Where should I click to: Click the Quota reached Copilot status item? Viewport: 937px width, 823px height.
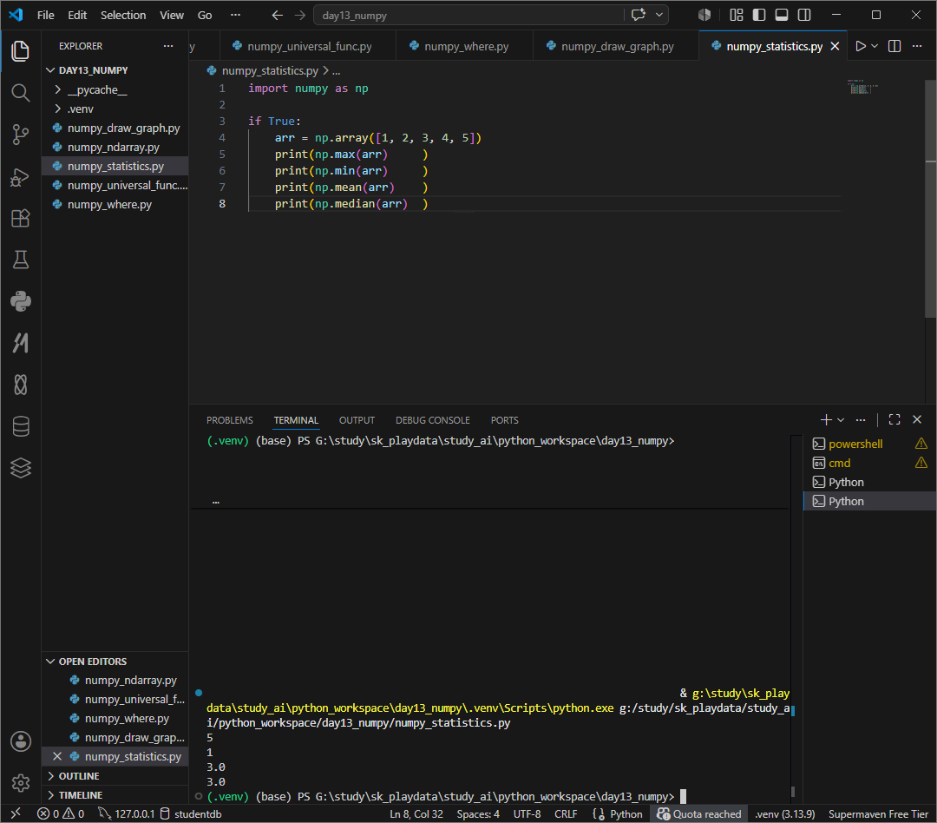699,814
